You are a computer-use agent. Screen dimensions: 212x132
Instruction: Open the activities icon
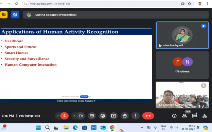[205, 116]
